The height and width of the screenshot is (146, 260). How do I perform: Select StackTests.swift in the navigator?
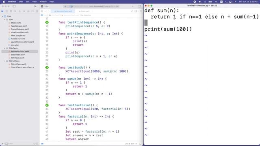(x=18, y=55)
